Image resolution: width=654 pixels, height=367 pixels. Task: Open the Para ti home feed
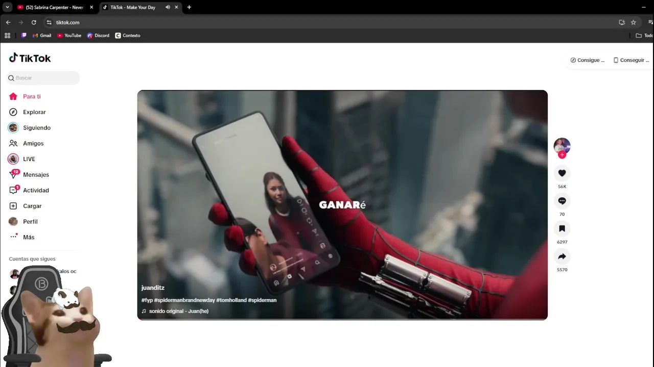pyautogui.click(x=25, y=96)
